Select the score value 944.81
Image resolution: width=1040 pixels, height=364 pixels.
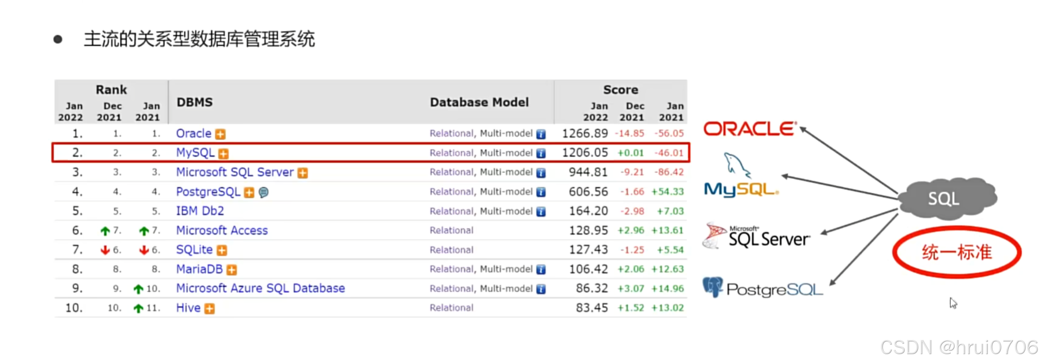(x=588, y=172)
